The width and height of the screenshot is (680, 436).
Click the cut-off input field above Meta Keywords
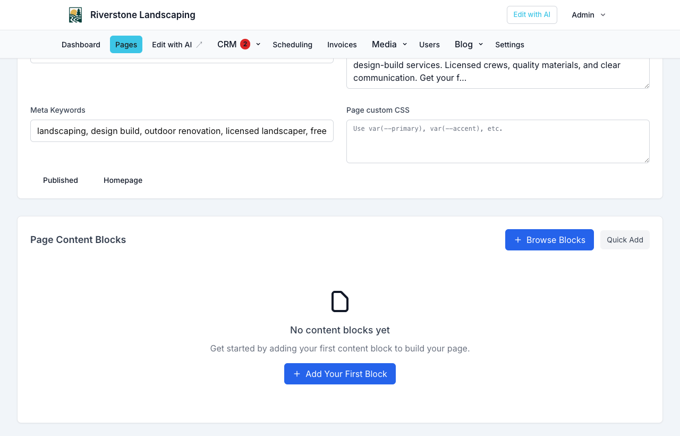(182, 60)
